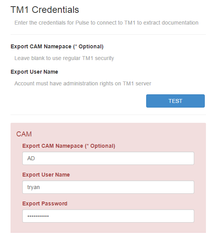213x237 pixels.
Task: Place cursor on the word tryan
Action: pos(34,187)
